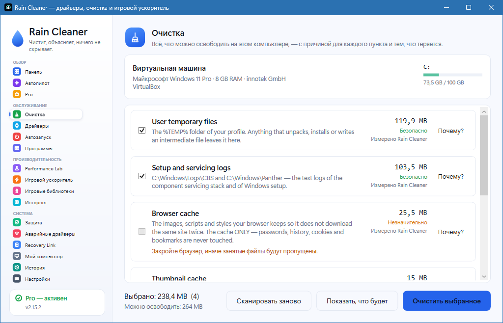Show Почему? for Browser cache
Viewport: 503px width, 323px height.
coord(451,232)
